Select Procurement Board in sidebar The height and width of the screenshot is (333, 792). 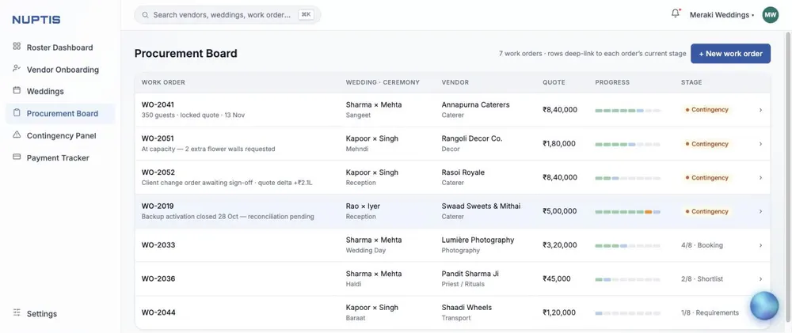[x=60, y=114]
